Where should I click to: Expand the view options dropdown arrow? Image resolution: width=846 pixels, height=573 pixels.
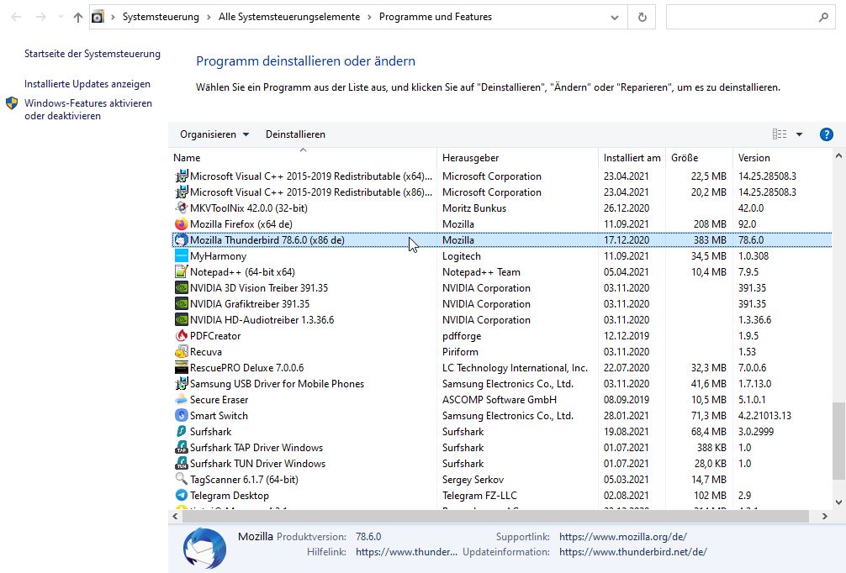click(799, 134)
